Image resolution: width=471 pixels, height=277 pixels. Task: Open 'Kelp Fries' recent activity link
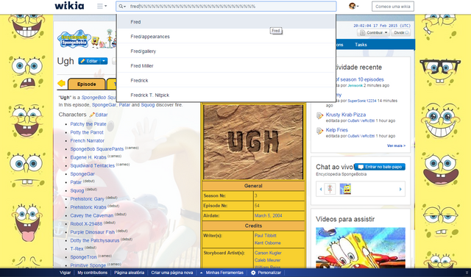coord(337,130)
